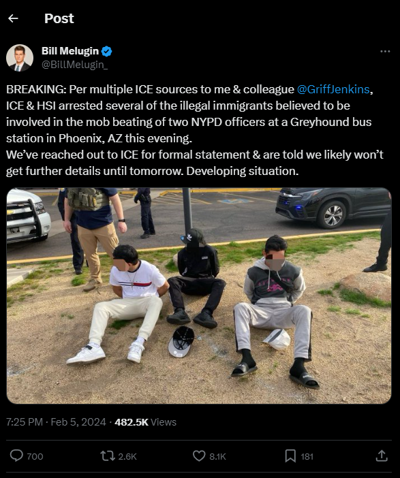Open the 7:25 PM Feb 5, 2024 timestamp

(x=56, y=422)
